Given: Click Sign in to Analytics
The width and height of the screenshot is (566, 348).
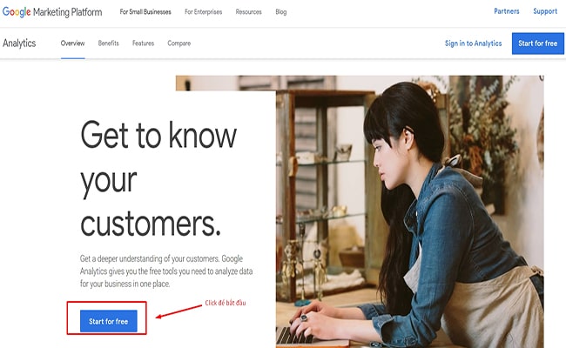Looking at the screenshot, I should click(473, 43).
